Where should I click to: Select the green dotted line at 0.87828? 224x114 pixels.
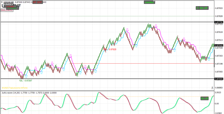142,16
